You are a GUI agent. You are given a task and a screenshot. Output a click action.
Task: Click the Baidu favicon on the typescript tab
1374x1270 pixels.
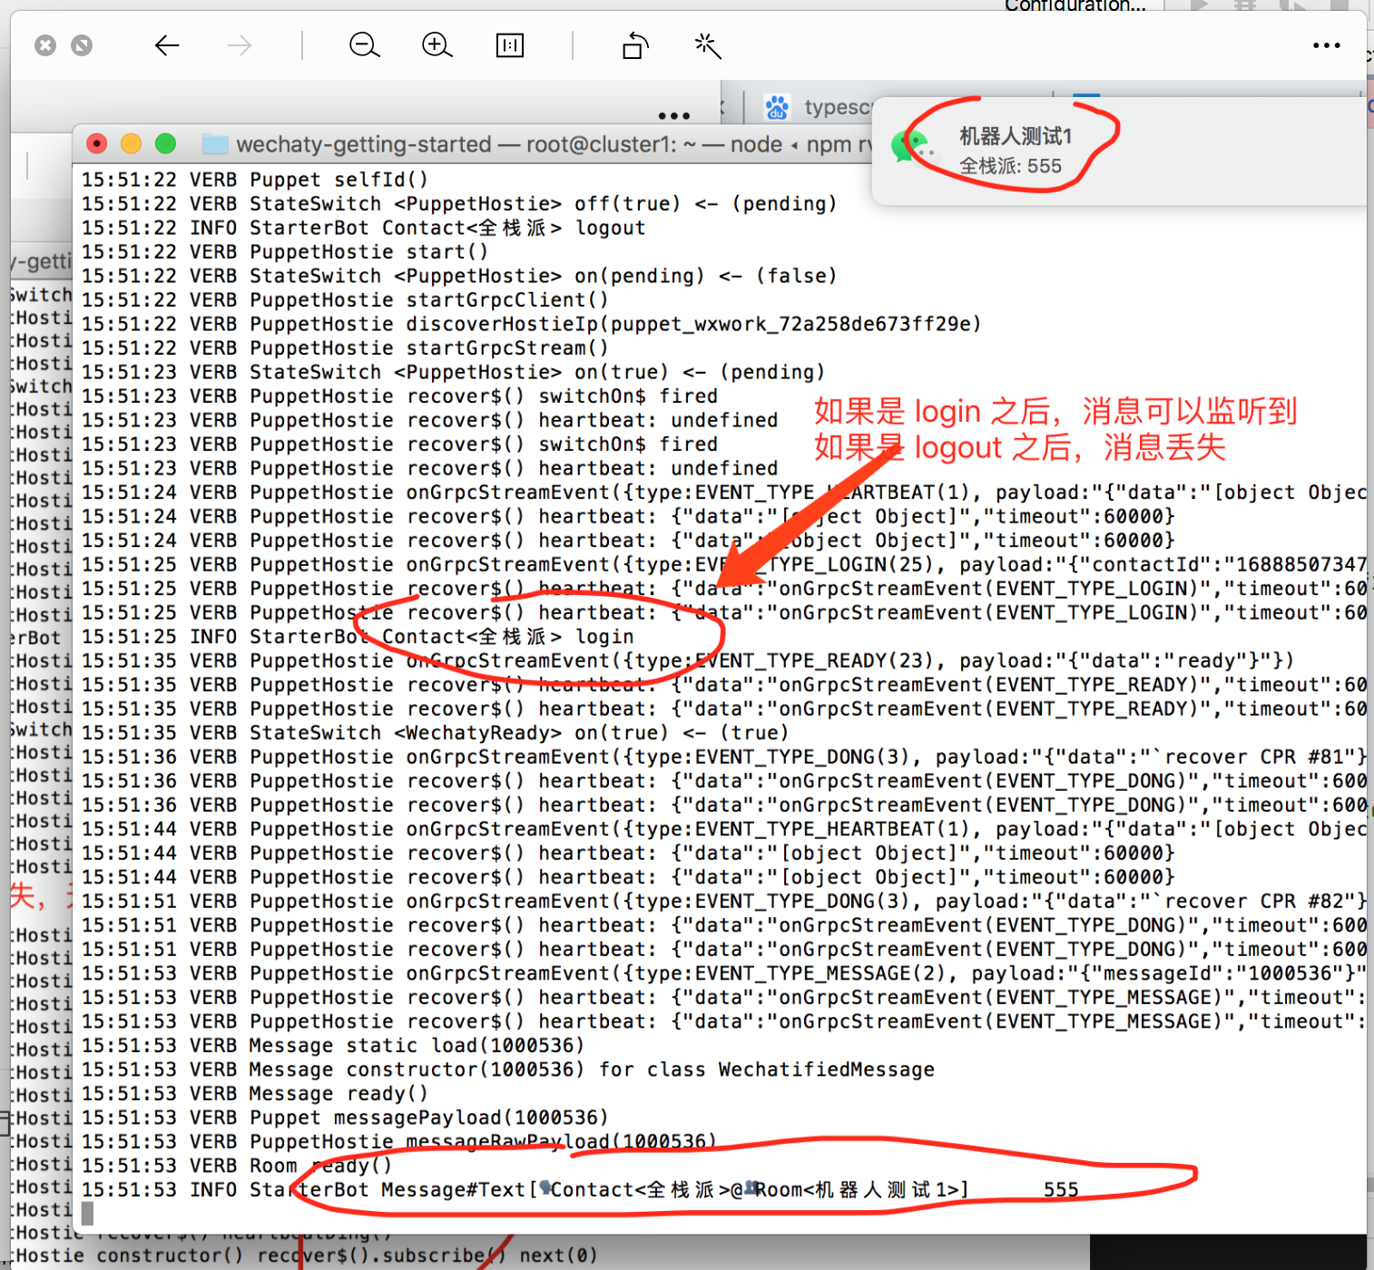pos(778,106)
